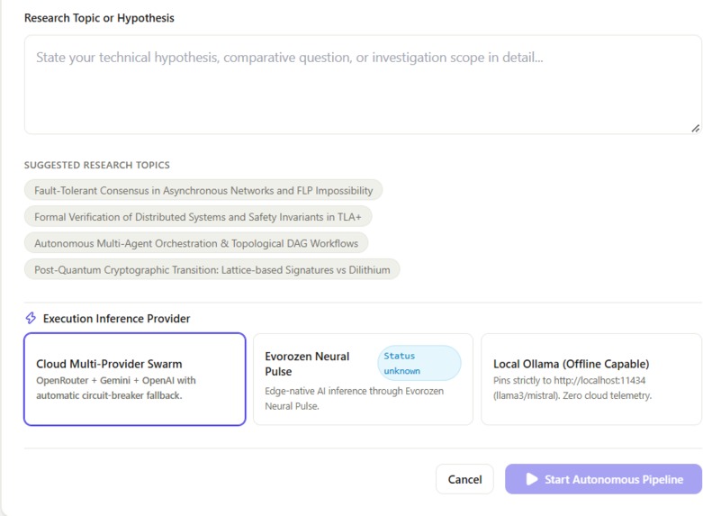Select the Local Ollama (Offline Capable) provider

pyautogui.click(x=590, y=379)
